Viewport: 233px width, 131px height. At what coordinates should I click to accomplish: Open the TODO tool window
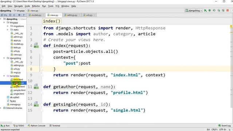tap(19, 126)
